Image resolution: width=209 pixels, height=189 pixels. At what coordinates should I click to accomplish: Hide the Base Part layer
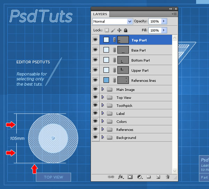click(x=95, y=50)
